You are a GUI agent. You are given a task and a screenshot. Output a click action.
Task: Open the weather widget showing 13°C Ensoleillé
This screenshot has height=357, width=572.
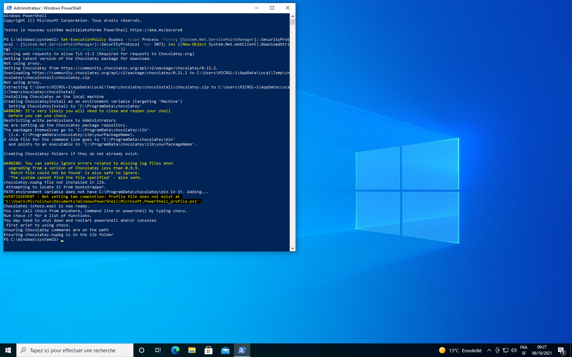click(460, 350)
